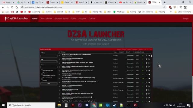Open Calculator from the taskbar

(66, 105)
